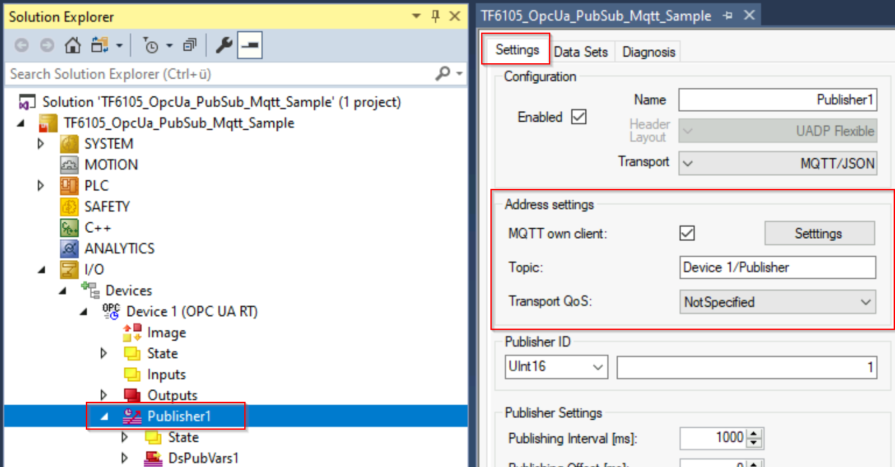
Task: Decrease the Publishing Interval with down arrow
Action: [754, 443]
